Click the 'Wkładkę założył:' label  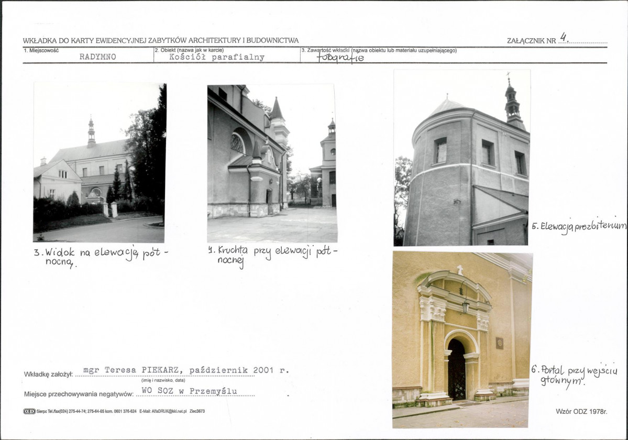tap(49, 375)
